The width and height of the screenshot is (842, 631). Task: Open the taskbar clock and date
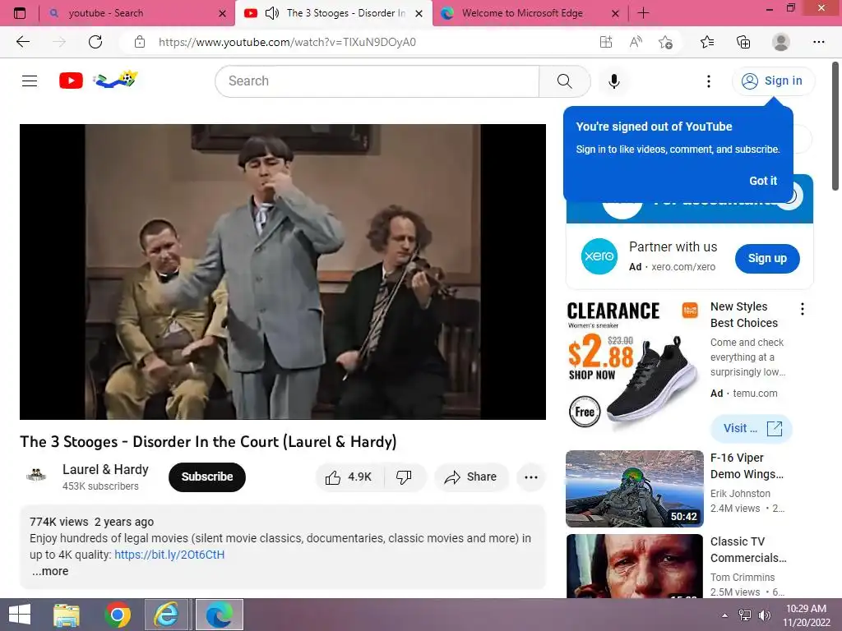(806, 615)
